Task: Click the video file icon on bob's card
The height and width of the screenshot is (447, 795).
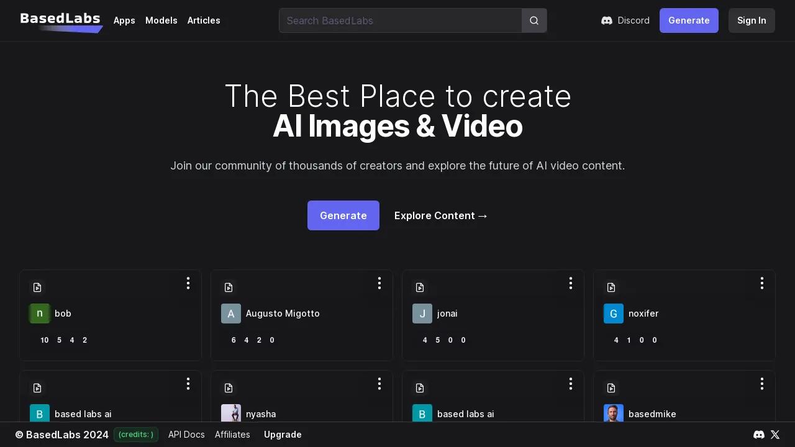Action: 37,287
